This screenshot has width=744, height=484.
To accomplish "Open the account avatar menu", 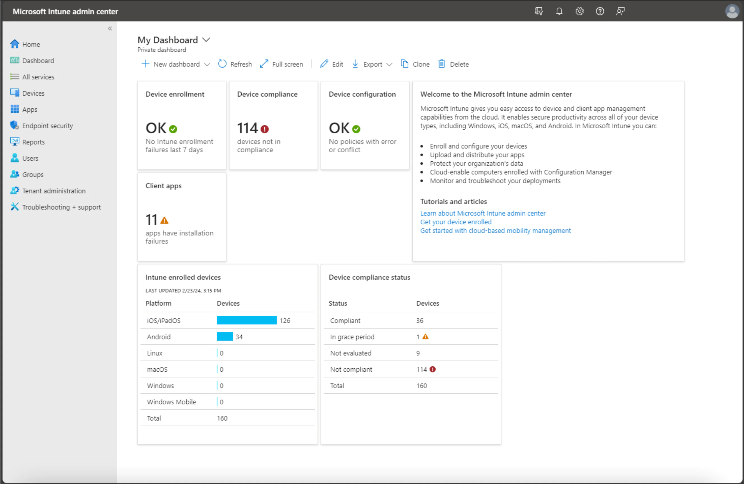I will (x=732, y=11).
